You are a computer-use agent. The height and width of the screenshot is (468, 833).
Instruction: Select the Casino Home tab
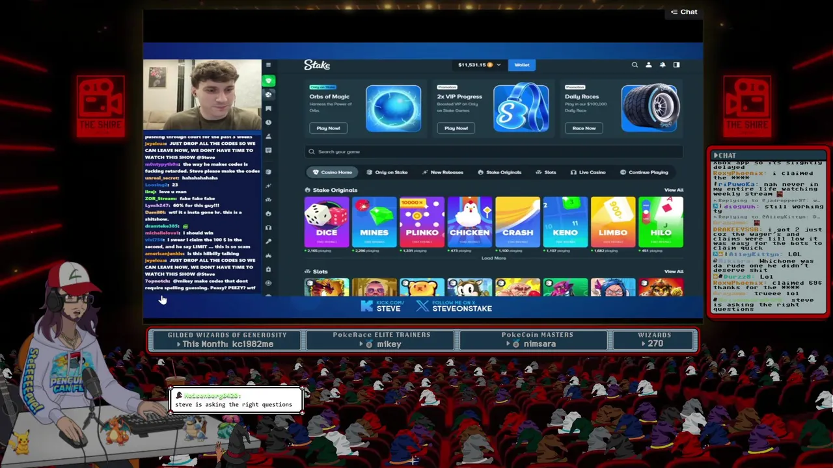coord(332,172)
